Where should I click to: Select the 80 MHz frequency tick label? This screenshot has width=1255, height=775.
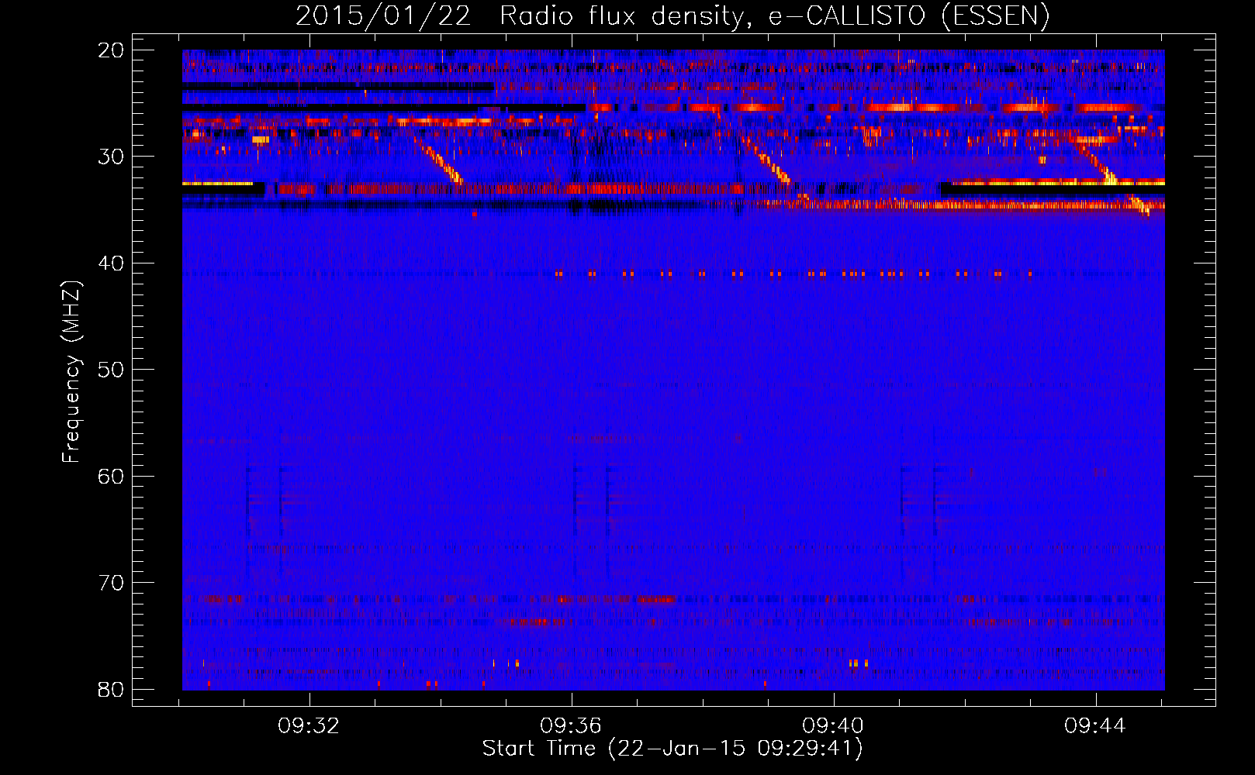click(x=112, y=689)
